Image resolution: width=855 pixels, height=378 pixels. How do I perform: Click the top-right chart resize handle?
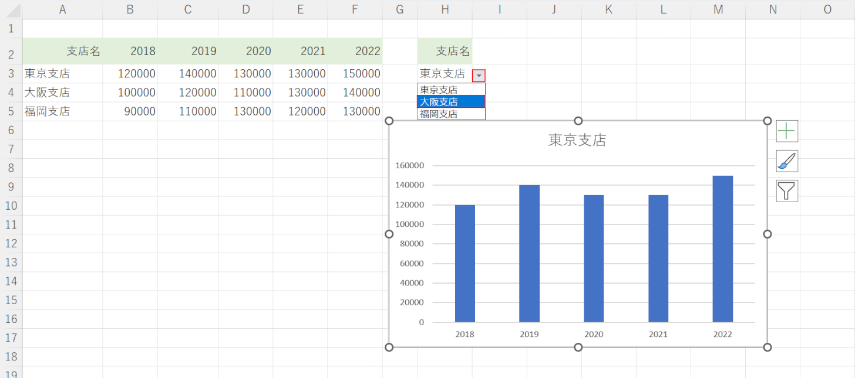point(767,121)
